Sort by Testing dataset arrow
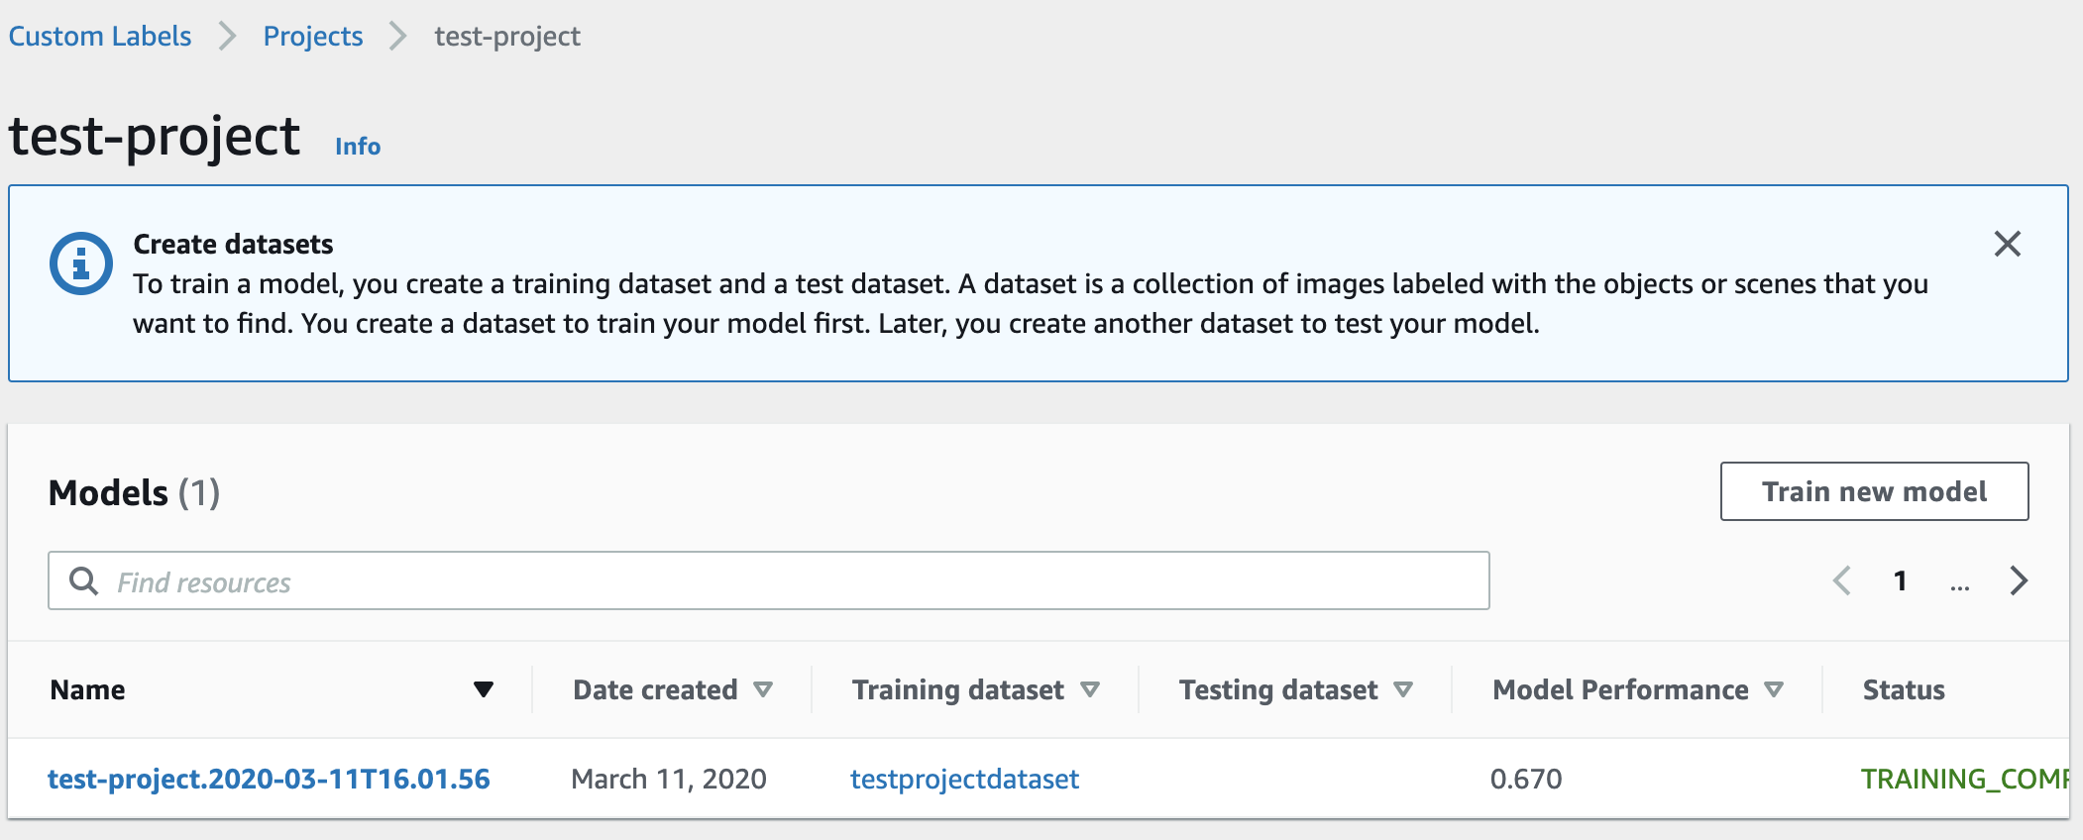 pyautogui.click(x=1403, y=689)
